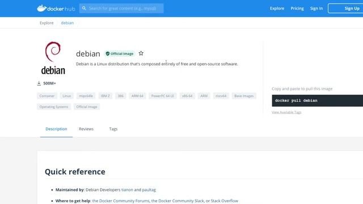The image size is (363, 204).
Task: Click the mips64le tag chip
Action: click(x=86, y=96)
